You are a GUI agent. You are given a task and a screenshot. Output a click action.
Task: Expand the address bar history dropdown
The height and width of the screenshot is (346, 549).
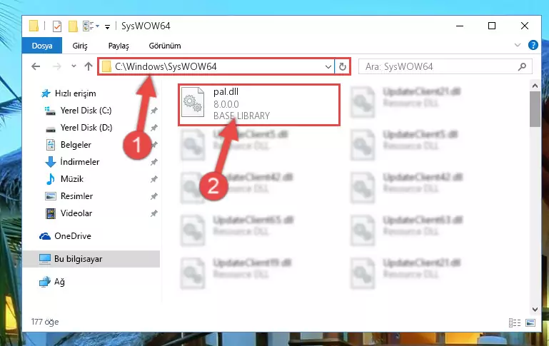(x=328, y=66)
